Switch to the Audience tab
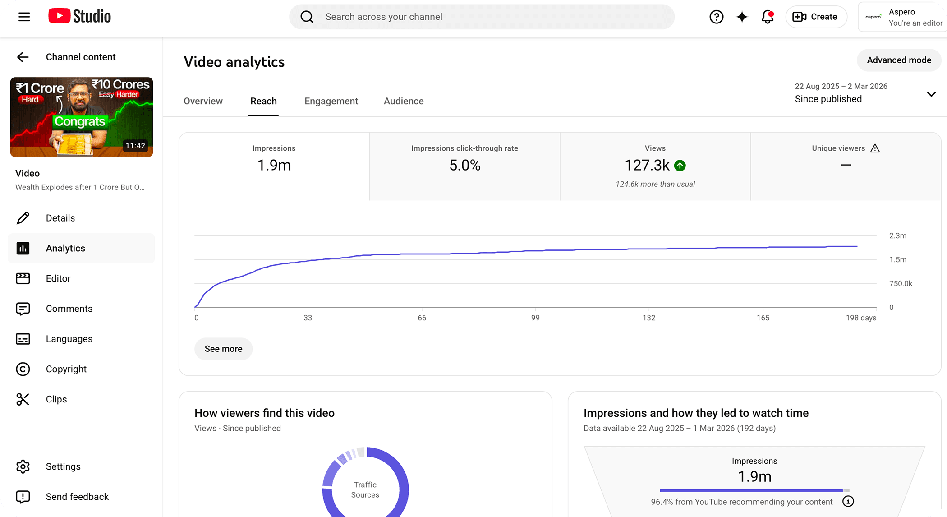Screen dimensions: 947x517 click(x=404, y=101)
